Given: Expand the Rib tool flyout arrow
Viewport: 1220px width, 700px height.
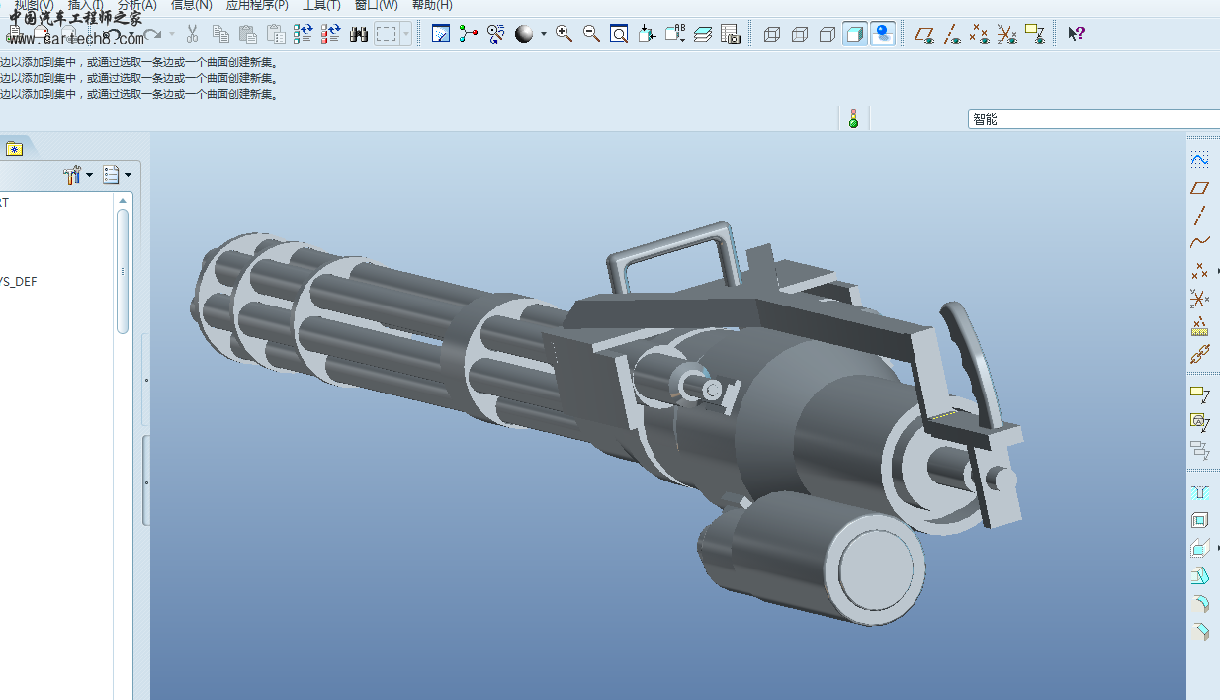Looking at the screenshot, I should pyautogui.click(x=1216, y=548).
